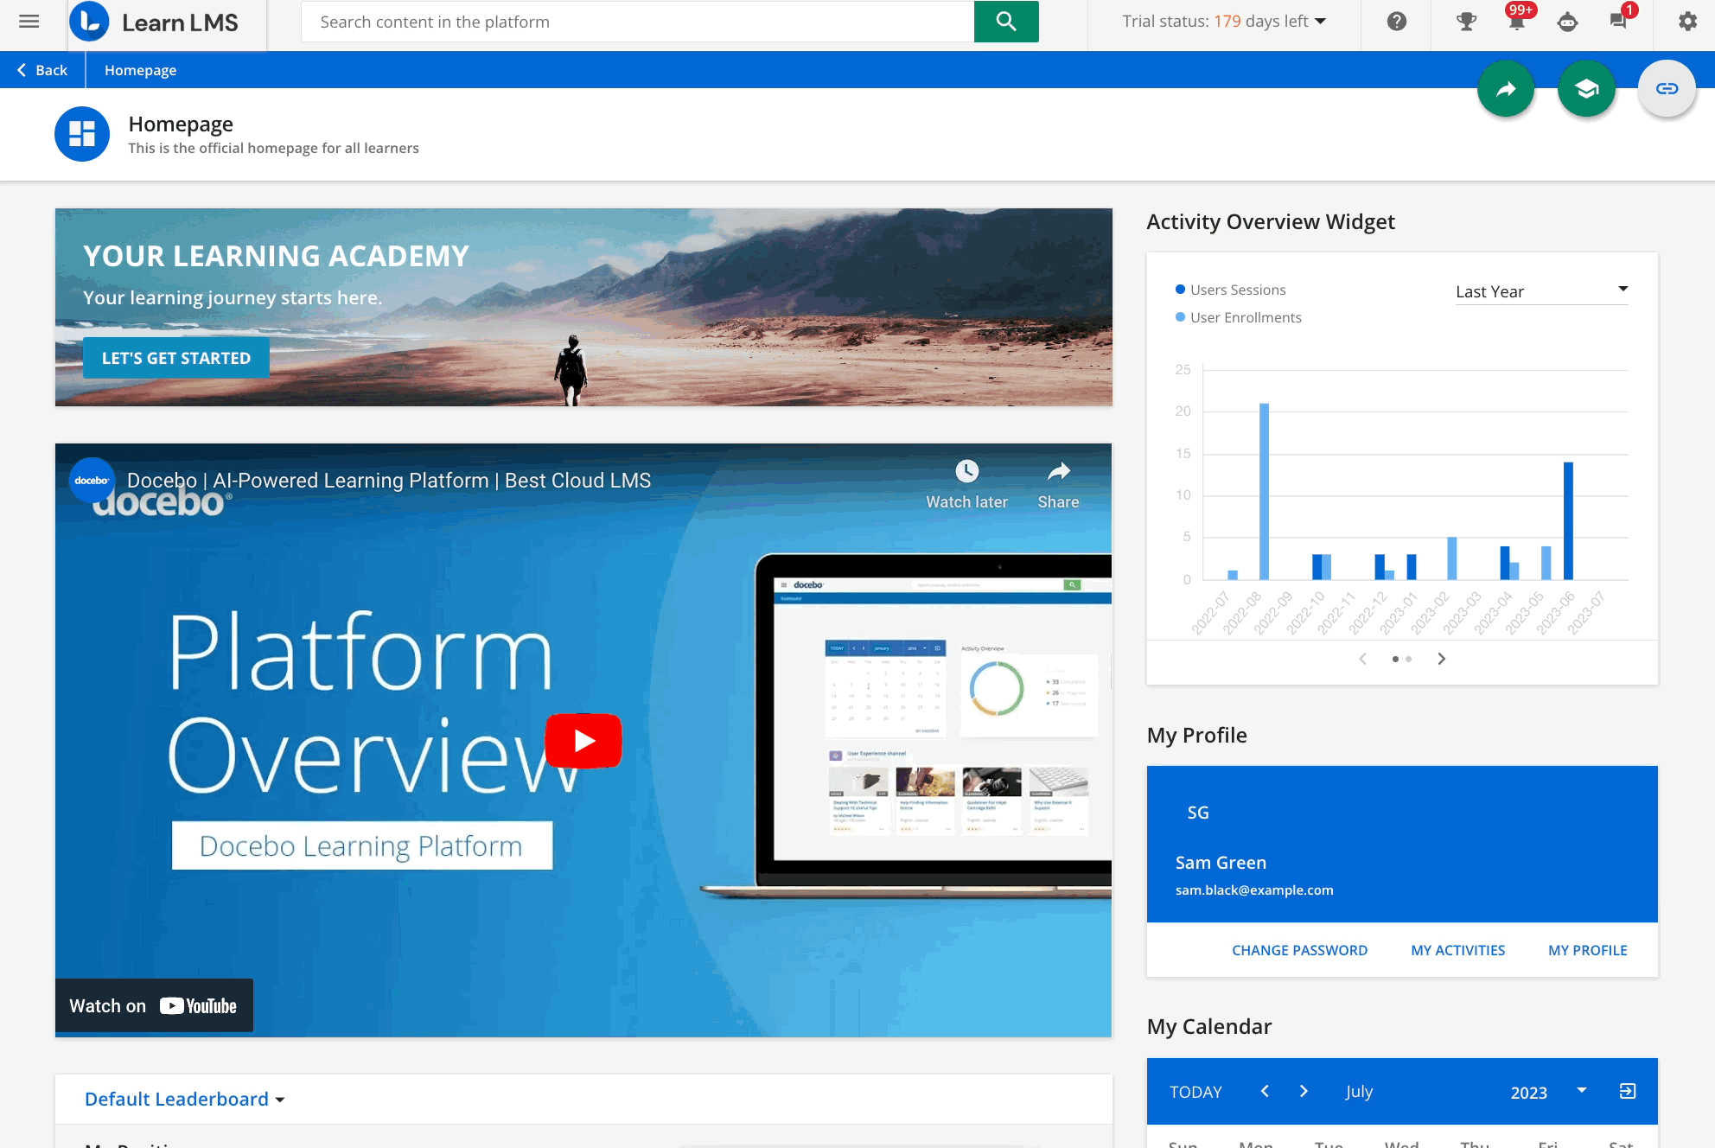Click the email sam.black@example.com
The image size is (1715, 1148).
(x=1254, y=890)
